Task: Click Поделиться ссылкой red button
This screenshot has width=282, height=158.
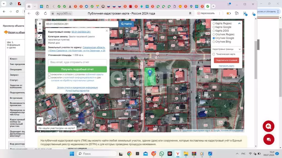Action: tap(226, 60)
